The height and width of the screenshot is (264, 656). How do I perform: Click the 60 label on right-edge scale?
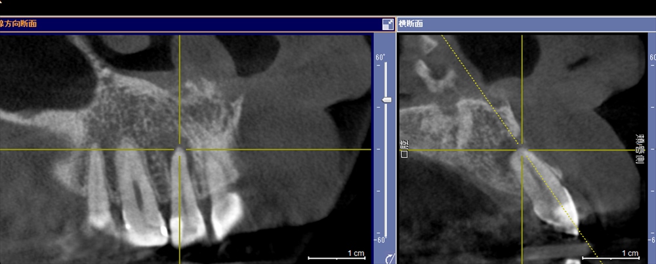(652, 58)
